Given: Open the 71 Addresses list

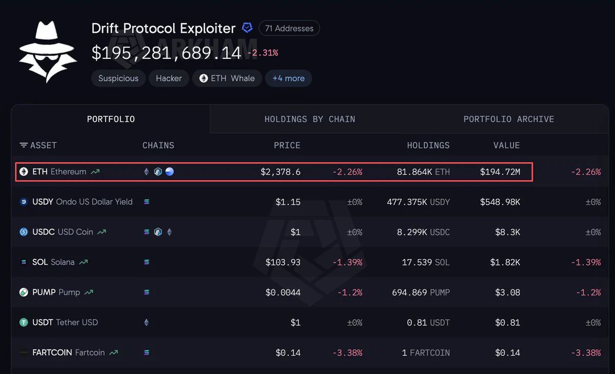Looking at the screenshot, I should (289, 28).
